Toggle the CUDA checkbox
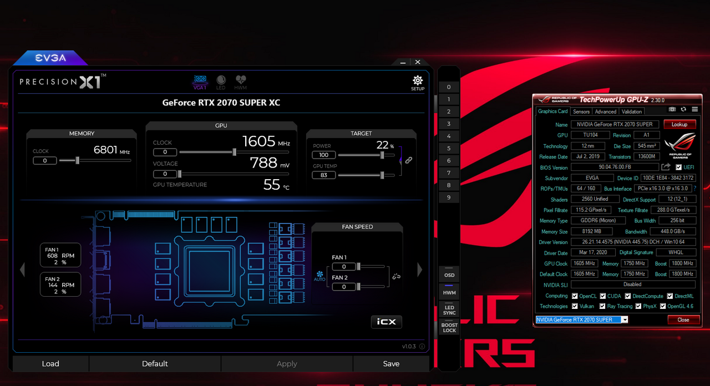 pyautogui.click(x=603, y=296)
